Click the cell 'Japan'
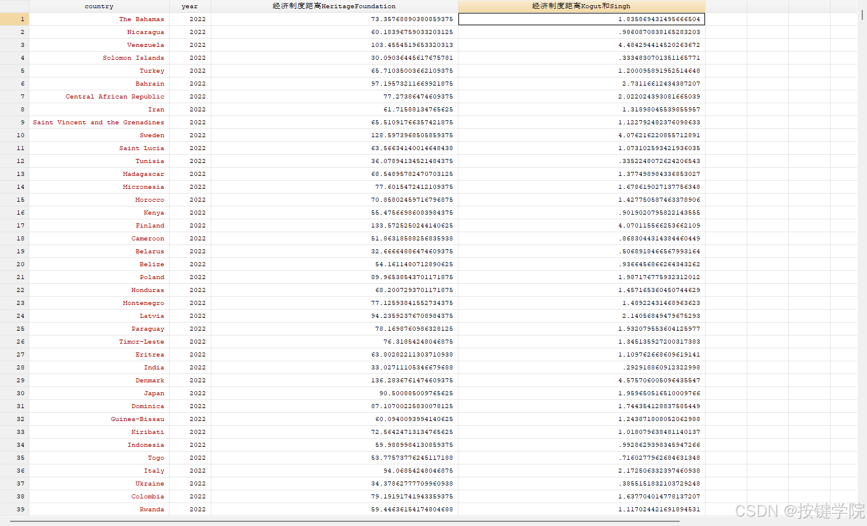The image size is (867, 526). pyautogui.click(x=99, y=393)
